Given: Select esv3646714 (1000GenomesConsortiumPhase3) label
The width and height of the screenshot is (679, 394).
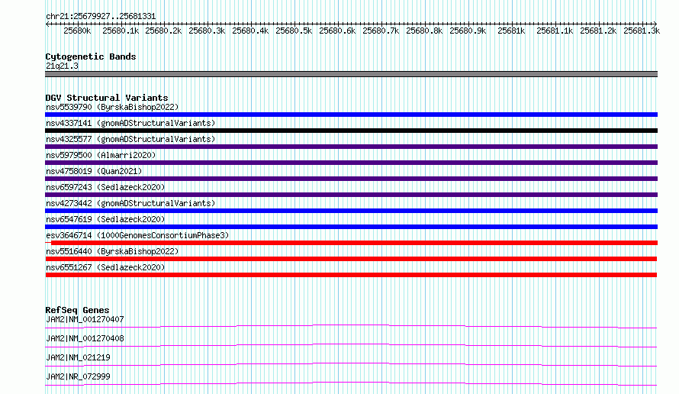Looking at the screenshot, I should click(x=137, y=235).
